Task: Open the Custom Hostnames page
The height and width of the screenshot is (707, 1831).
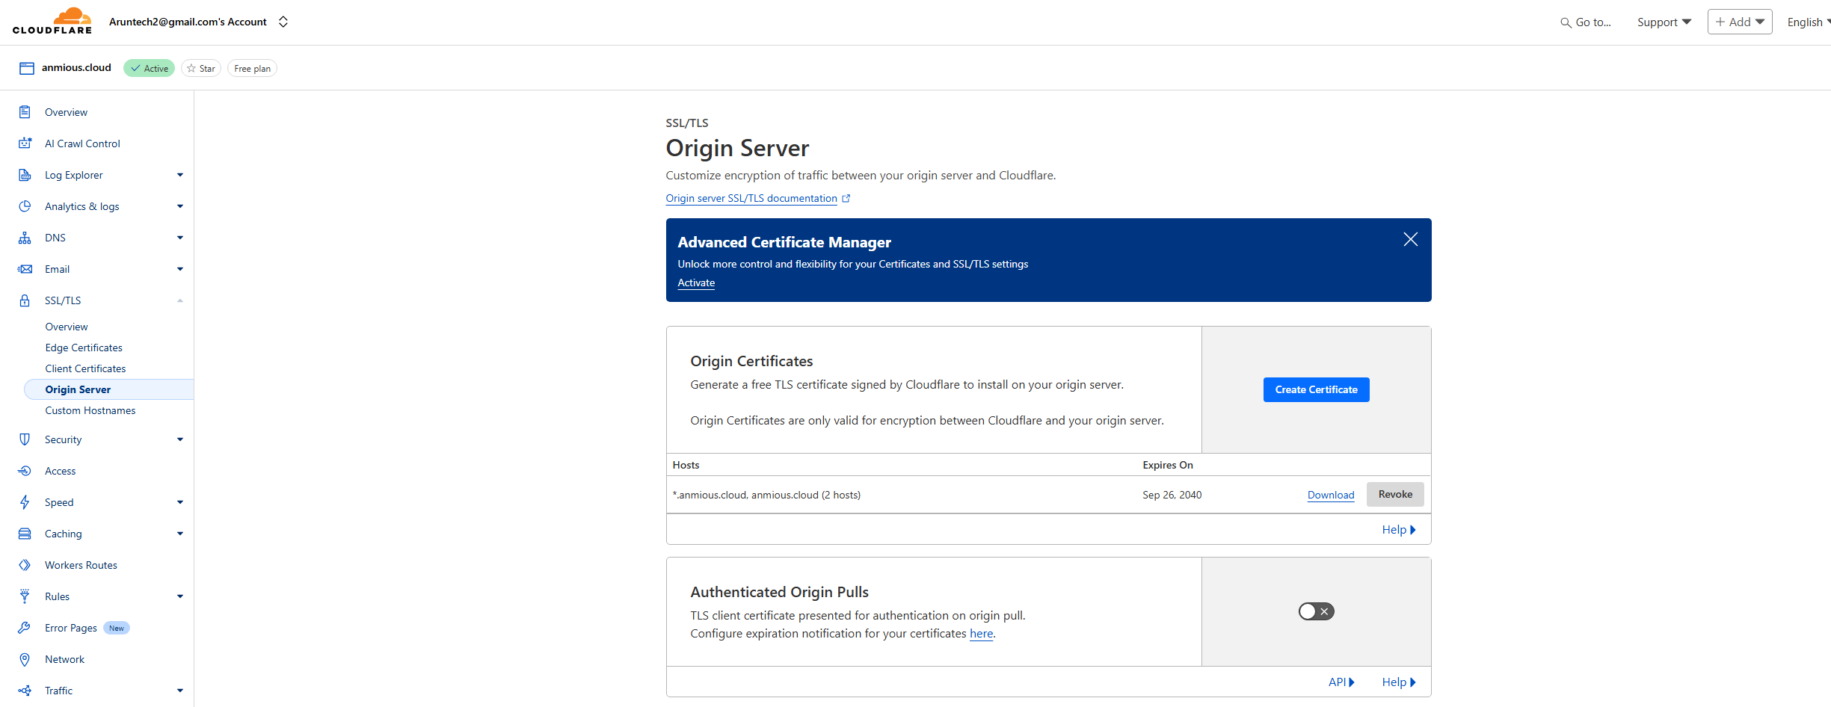Action: click(90, 410)
